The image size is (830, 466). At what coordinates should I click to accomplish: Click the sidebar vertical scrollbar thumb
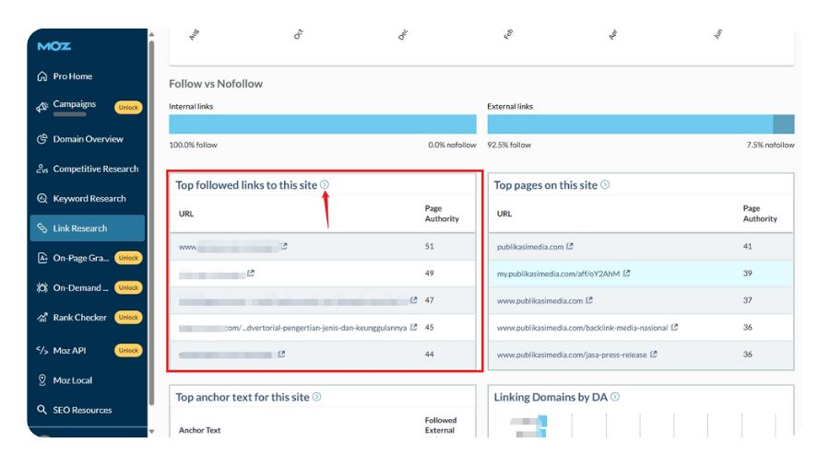click(151, 222)
